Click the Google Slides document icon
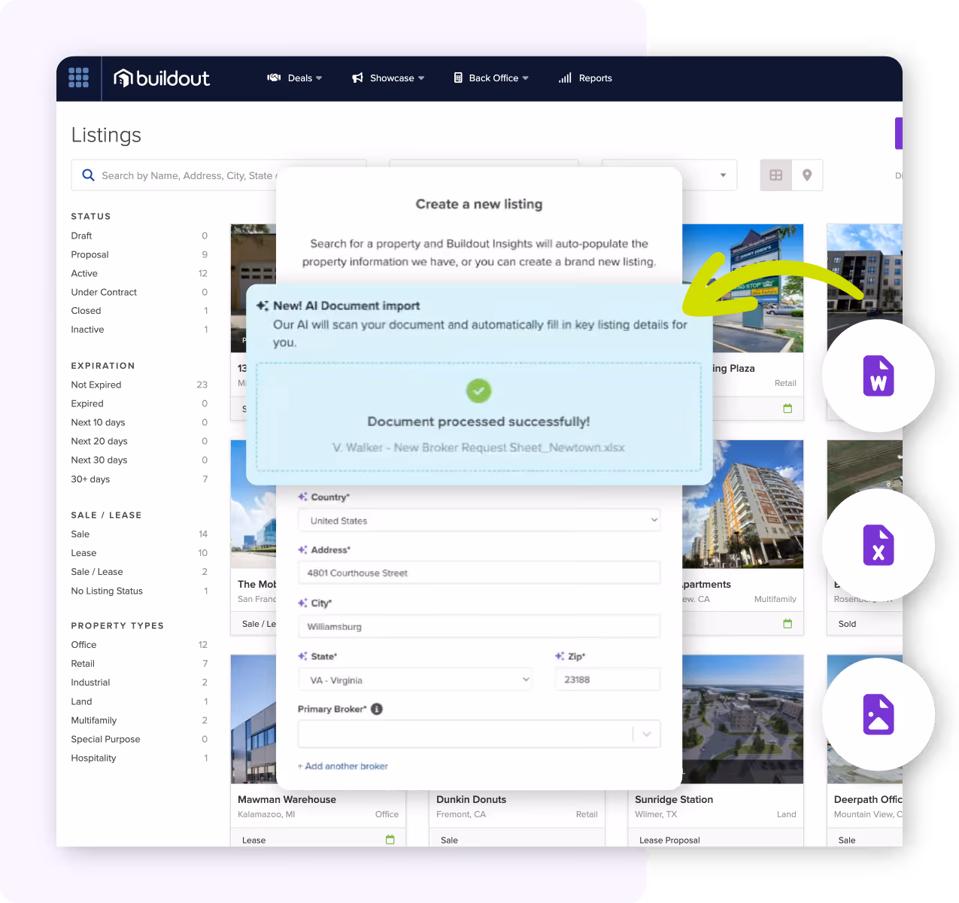The width and height of the screenshot is (959, 903). 879,714
